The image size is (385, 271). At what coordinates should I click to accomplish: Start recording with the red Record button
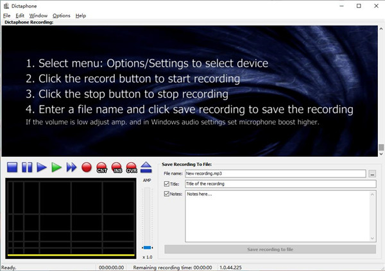click(87, 167)
